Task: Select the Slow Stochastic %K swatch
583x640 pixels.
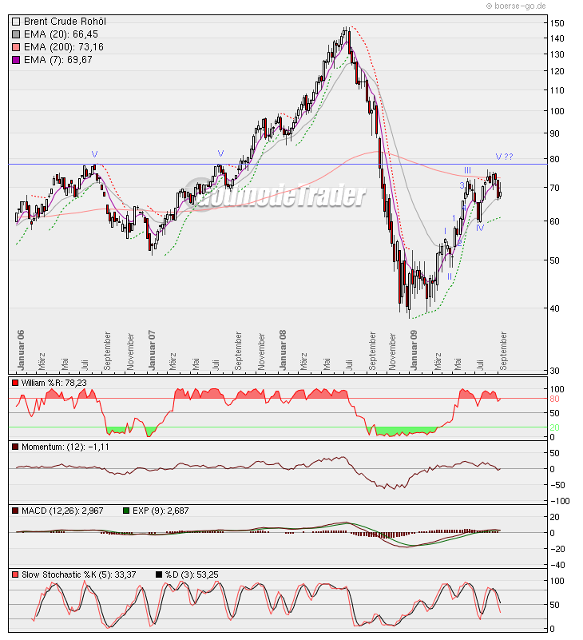Action: point(16,574)
